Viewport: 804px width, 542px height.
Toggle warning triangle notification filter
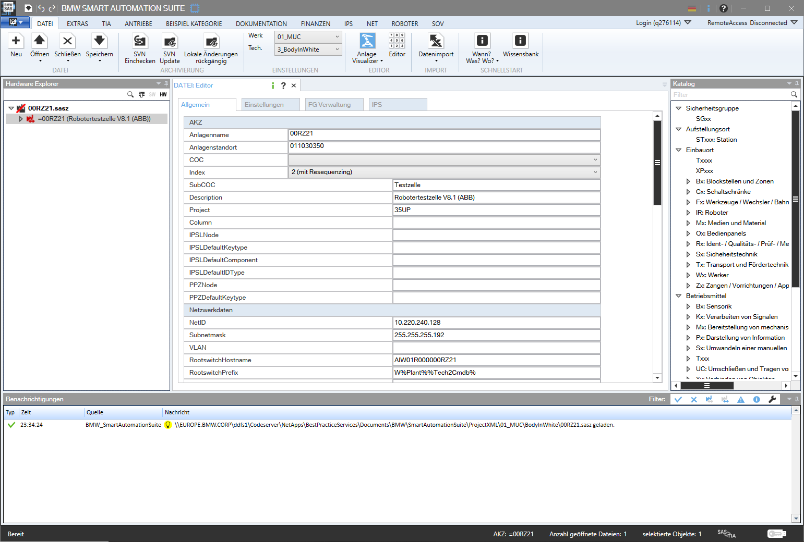[741, 399]
